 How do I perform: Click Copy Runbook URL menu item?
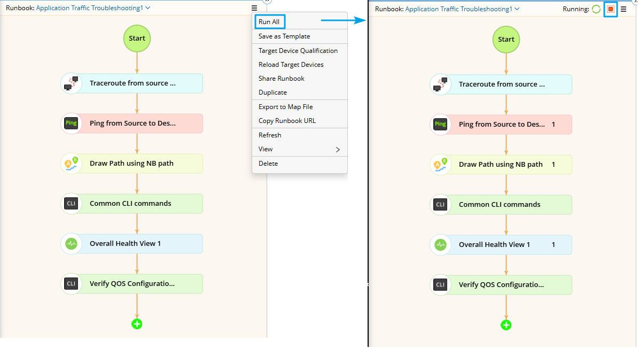tap(287, 121)
